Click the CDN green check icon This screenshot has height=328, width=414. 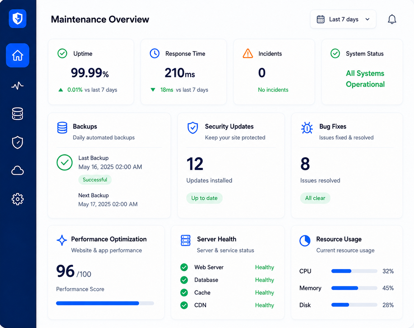click(x=184, y=305)
